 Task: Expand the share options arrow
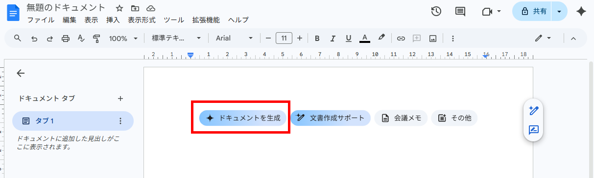(x=559, y=11)
